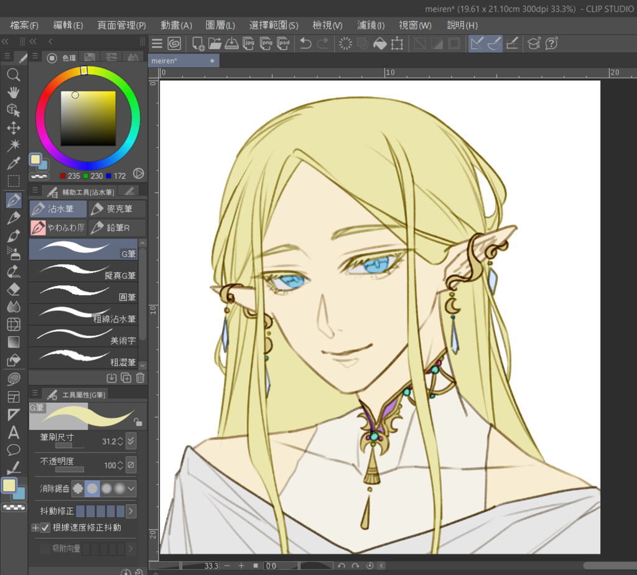Toggle brush size lock icon in preview

coord(139,422)
